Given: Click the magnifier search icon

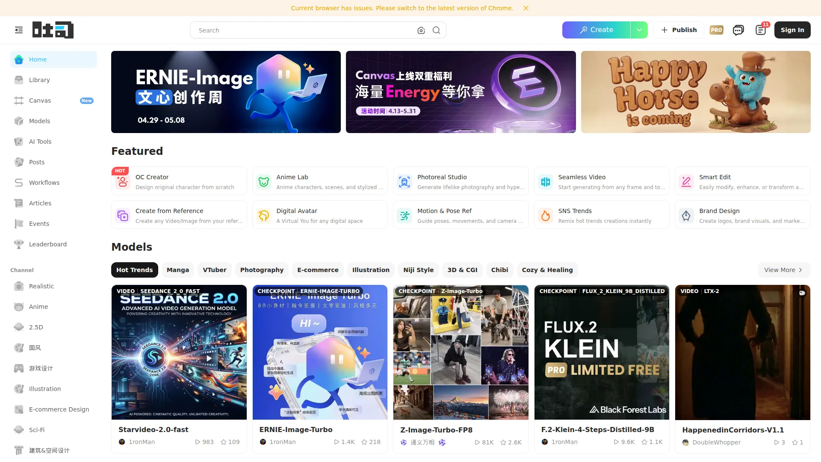Looking at the screenshot, I should (436, 30).
